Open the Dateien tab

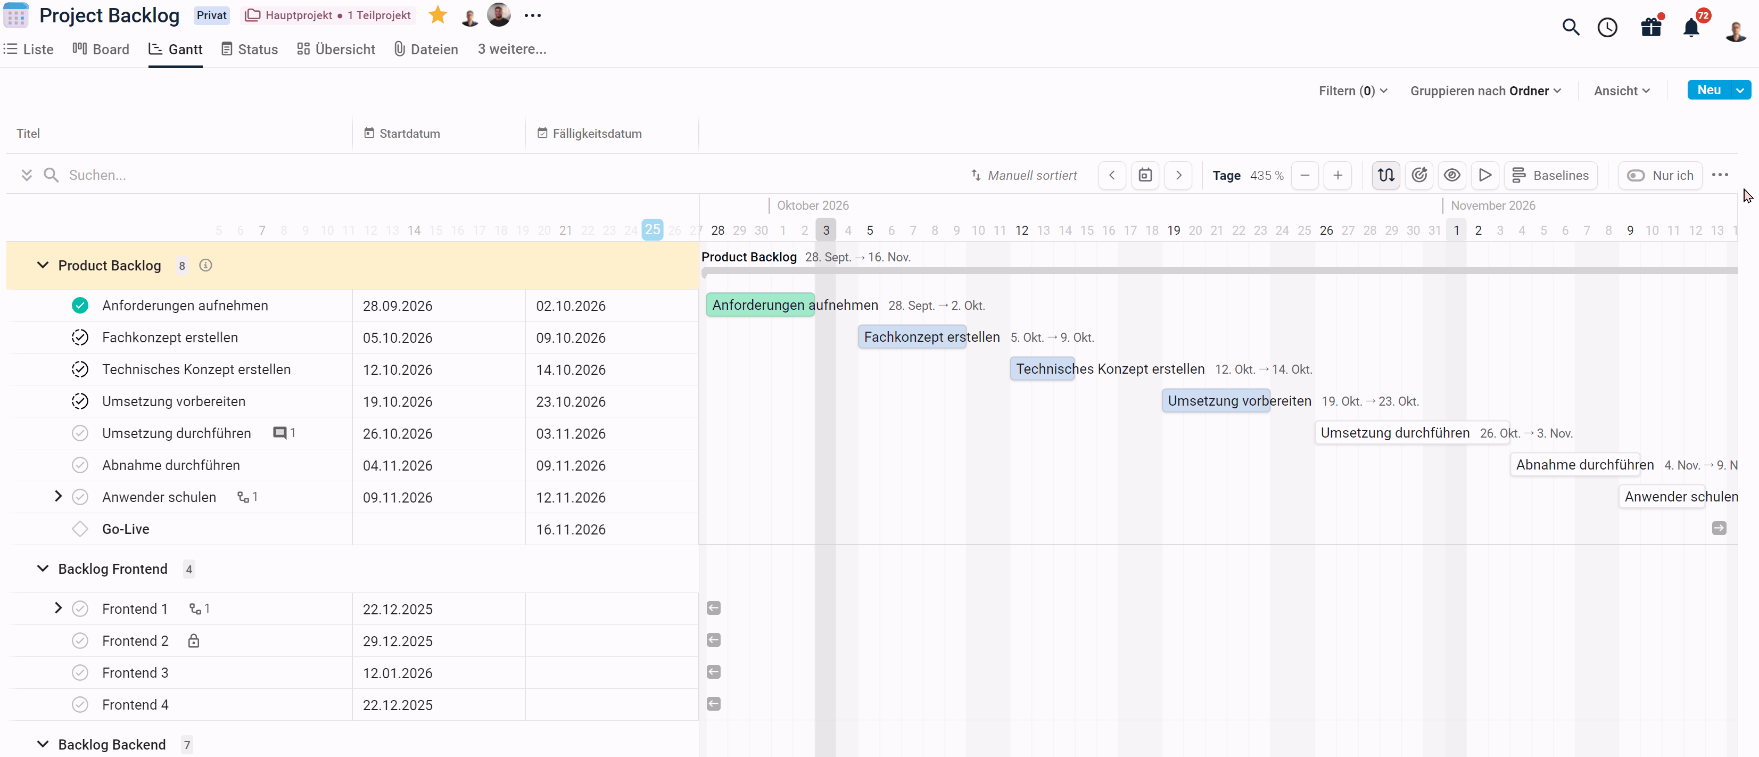click(426, 49)
